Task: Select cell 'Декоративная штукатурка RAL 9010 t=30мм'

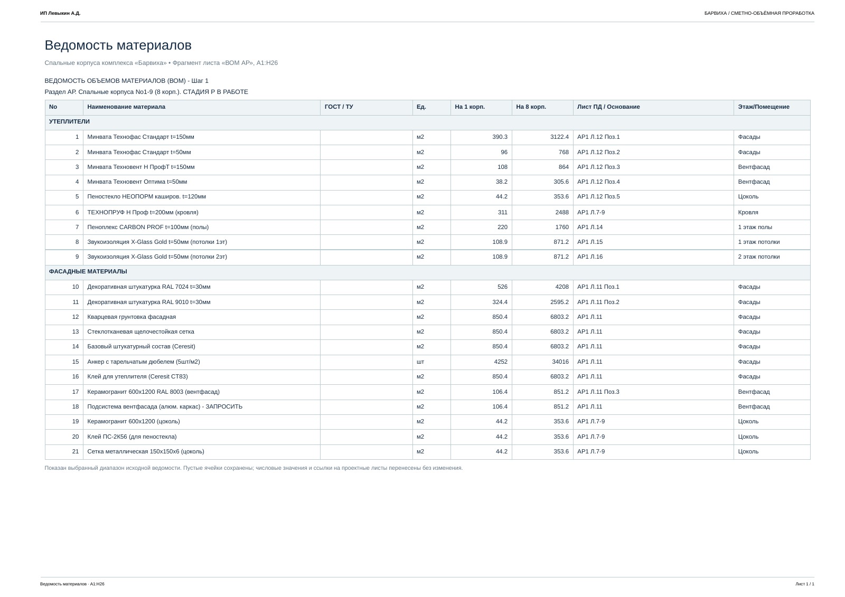Action: coord(201,302)
